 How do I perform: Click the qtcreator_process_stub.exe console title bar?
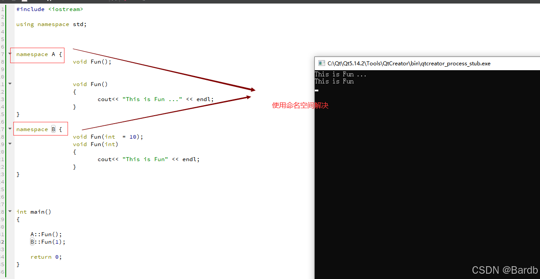click(427, 64)
